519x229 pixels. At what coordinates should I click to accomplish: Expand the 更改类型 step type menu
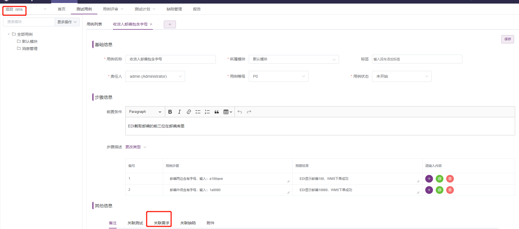click(136, 147)
